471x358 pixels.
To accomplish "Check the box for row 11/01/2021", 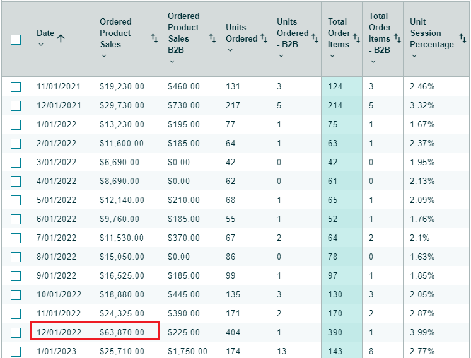I will point(16,87).
